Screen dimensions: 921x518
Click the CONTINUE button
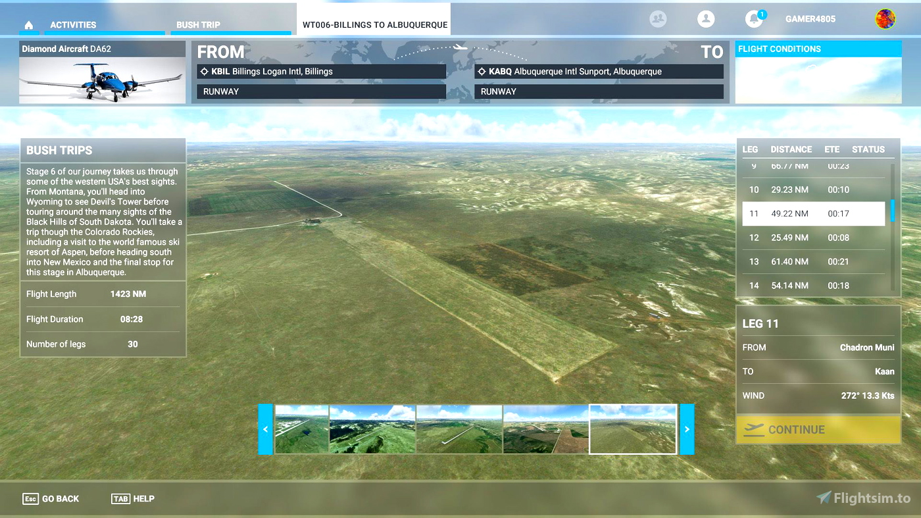(x=818, y=430)
